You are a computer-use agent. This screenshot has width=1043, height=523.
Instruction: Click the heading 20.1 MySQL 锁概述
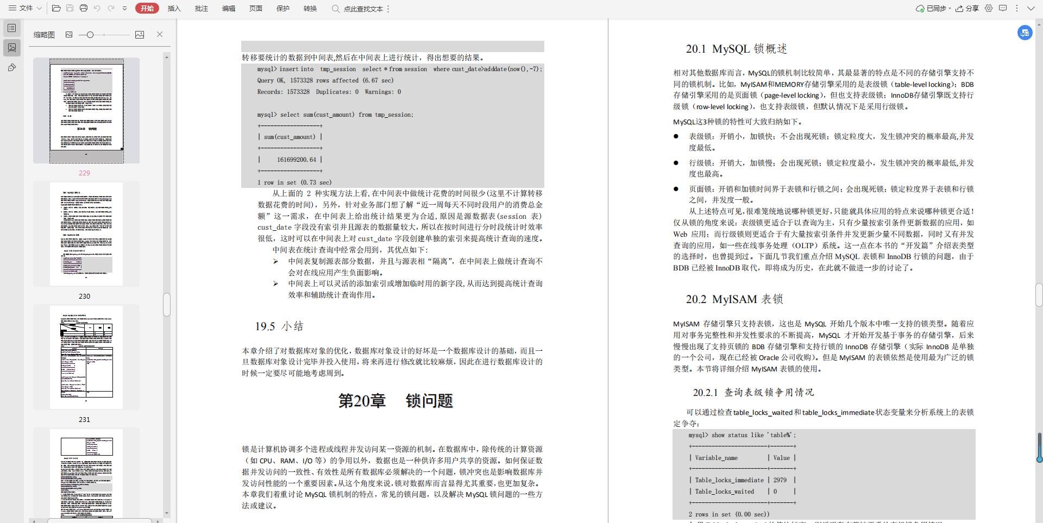(x=736, y=49)
